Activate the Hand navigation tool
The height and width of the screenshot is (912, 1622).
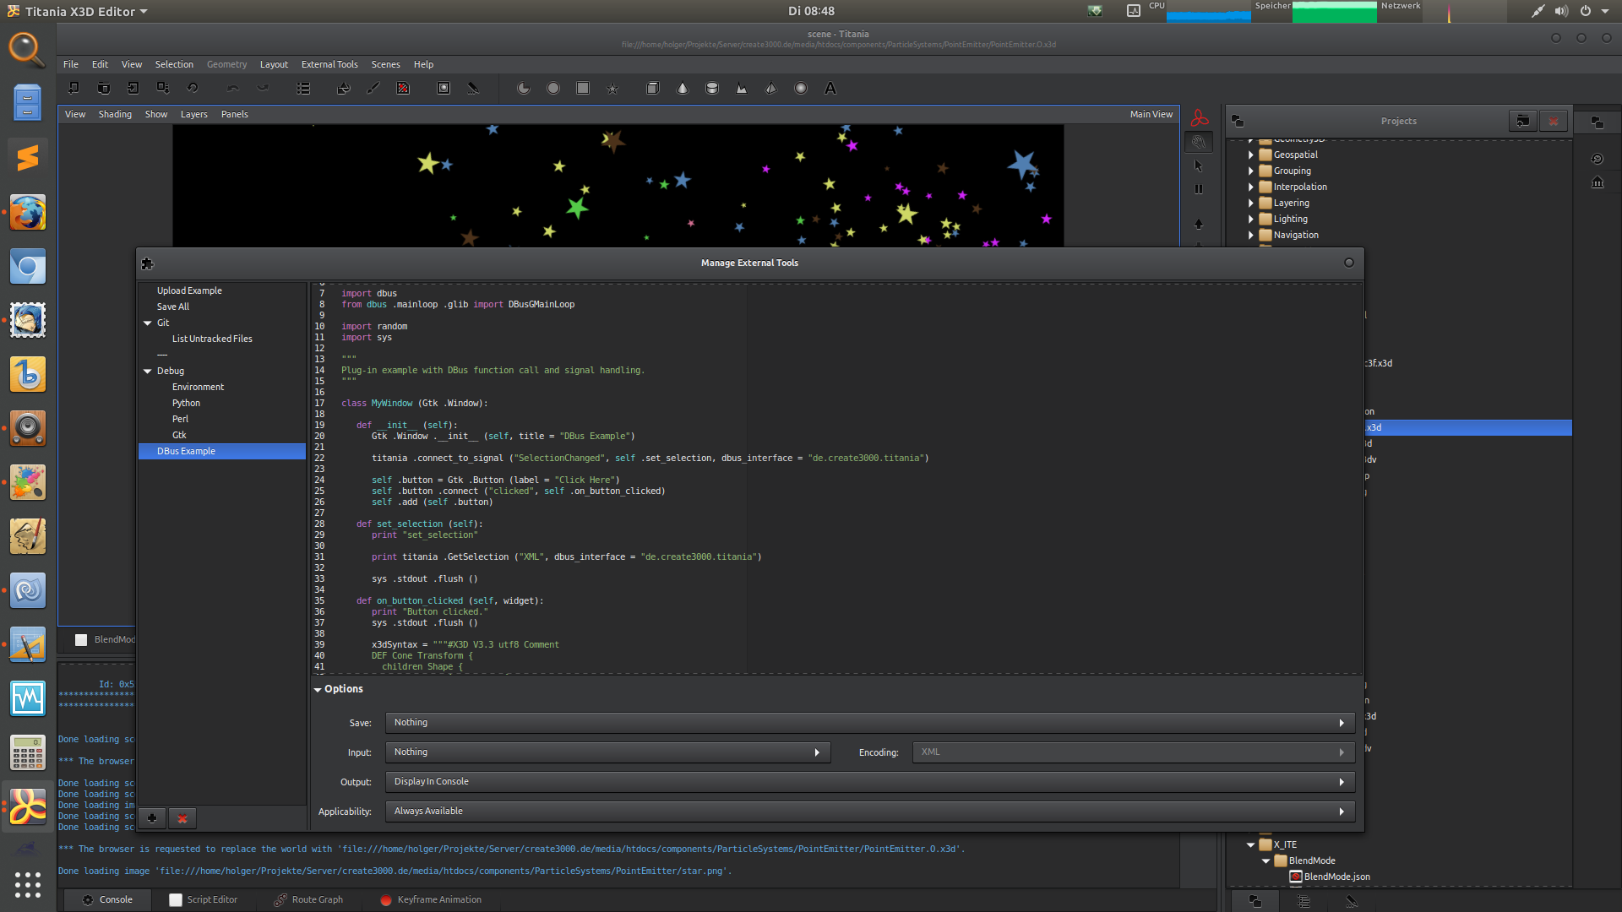click(x=1199, y=142)
